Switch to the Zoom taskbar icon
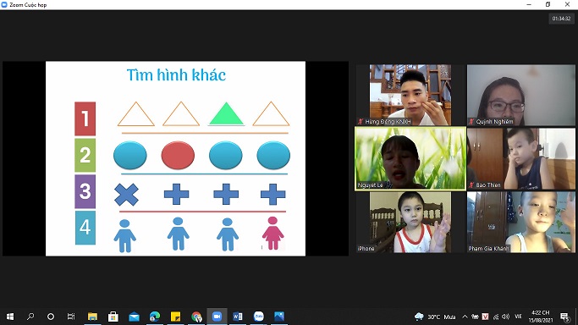The height and width of the screenshot is (325, 578). coord(217,317)
